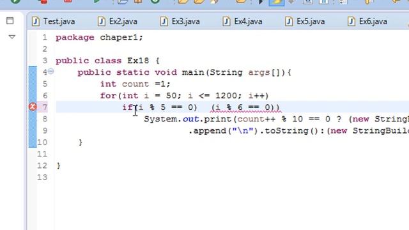Screen dimensions: 409x230
Task: Click the "void" keyword on line 4
Action: (x=166, y=72)
